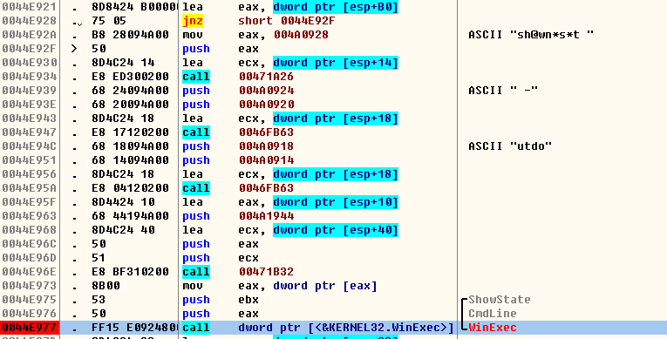Click hex bytes 68 44194A00
Screen dimensions: 667x339
click(130, 216)
